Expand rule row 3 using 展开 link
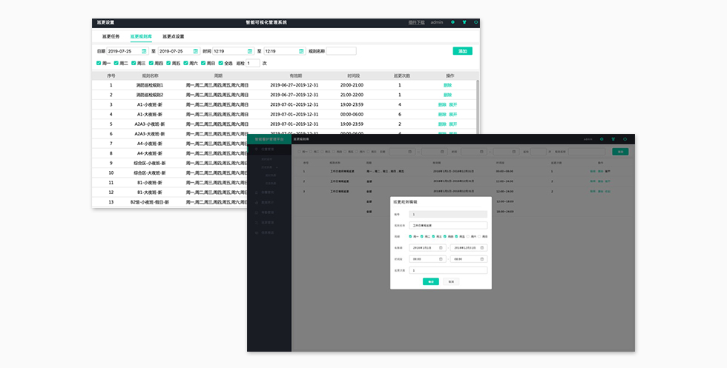 [x=453, y=104]
